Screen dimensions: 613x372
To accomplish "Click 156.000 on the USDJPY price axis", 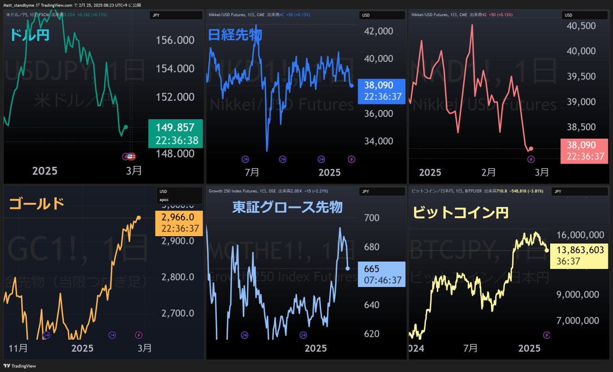I will pyautogui.click(x=175, y=41).
